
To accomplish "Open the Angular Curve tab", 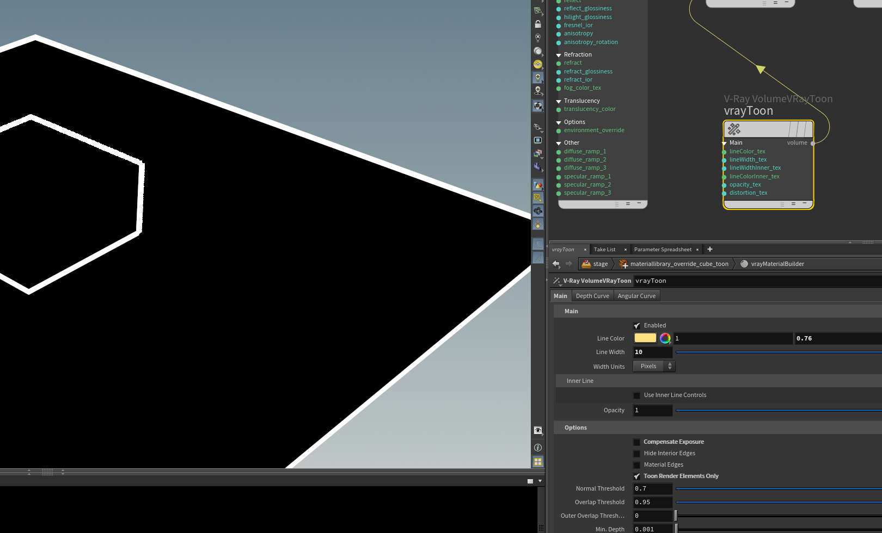I will [x=636, y=296].
